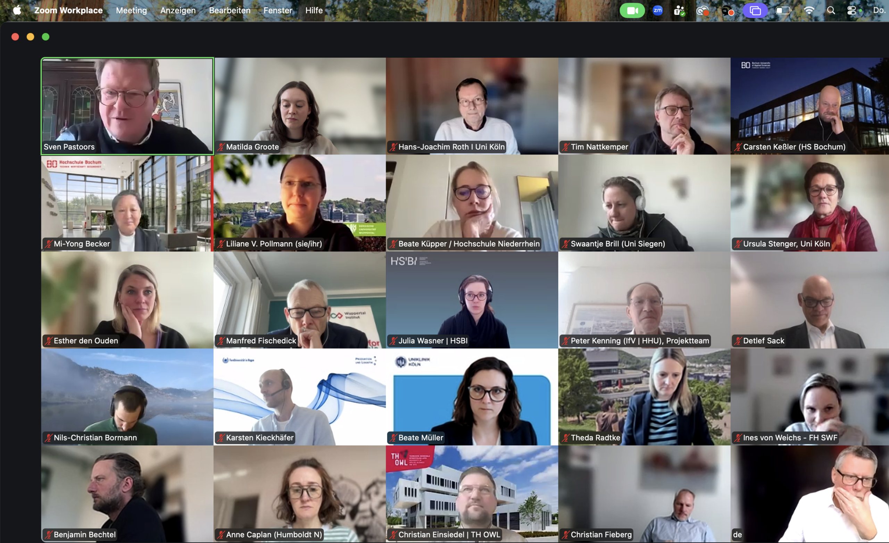This screenshot has height=543, width=889.
Task: Open Control Center
Action: tap(852, 10)
